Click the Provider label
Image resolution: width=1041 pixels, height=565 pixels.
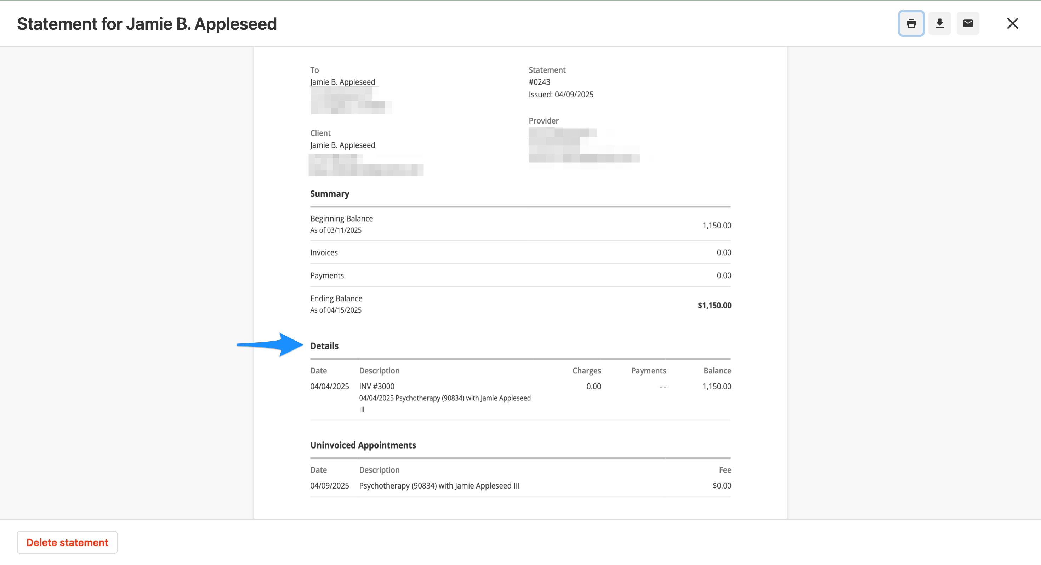pos(544,121)
